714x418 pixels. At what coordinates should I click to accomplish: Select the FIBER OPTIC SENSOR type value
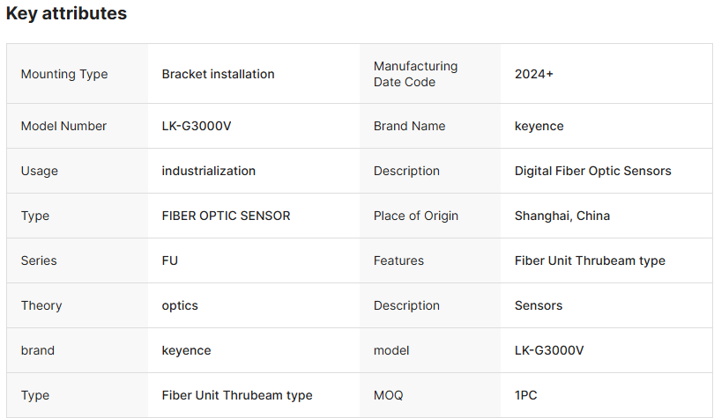point(226,216)
